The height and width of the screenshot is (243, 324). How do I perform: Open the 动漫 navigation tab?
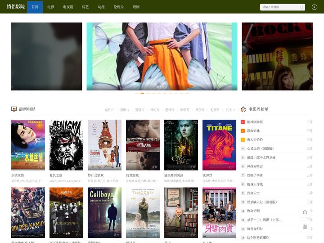[x=101, y=7]
